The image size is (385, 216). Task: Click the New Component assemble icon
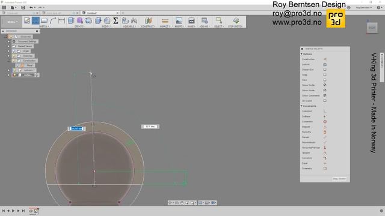point(125,20)
